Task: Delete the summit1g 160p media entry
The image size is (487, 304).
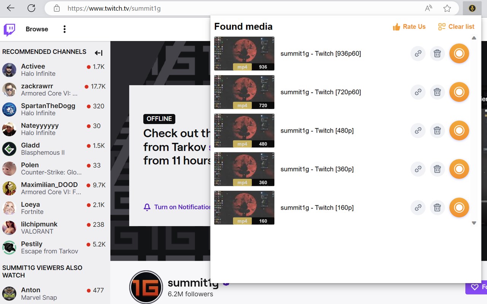Action: click(437, 207)
